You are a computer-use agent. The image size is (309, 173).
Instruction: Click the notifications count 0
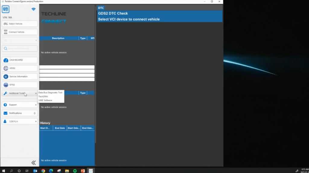click(34, 113)
